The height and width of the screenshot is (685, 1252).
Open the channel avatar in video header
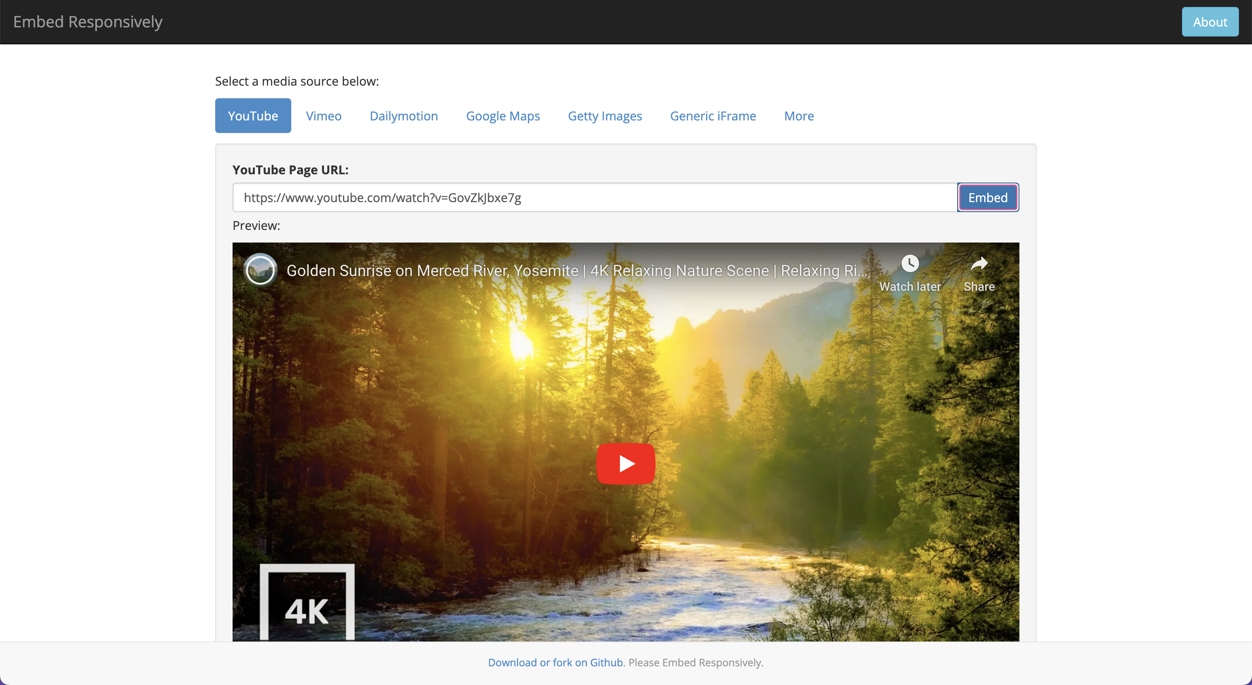(x=260, y=270)
